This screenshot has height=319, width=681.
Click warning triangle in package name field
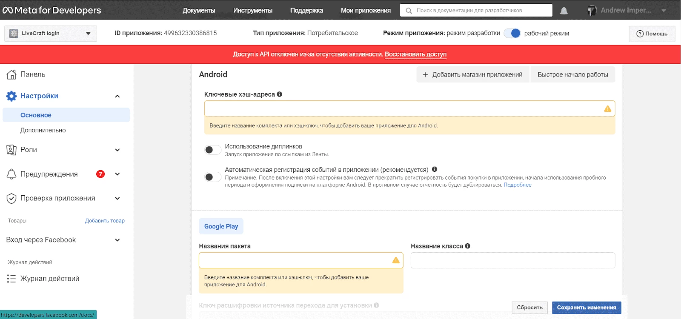(396, 260)
